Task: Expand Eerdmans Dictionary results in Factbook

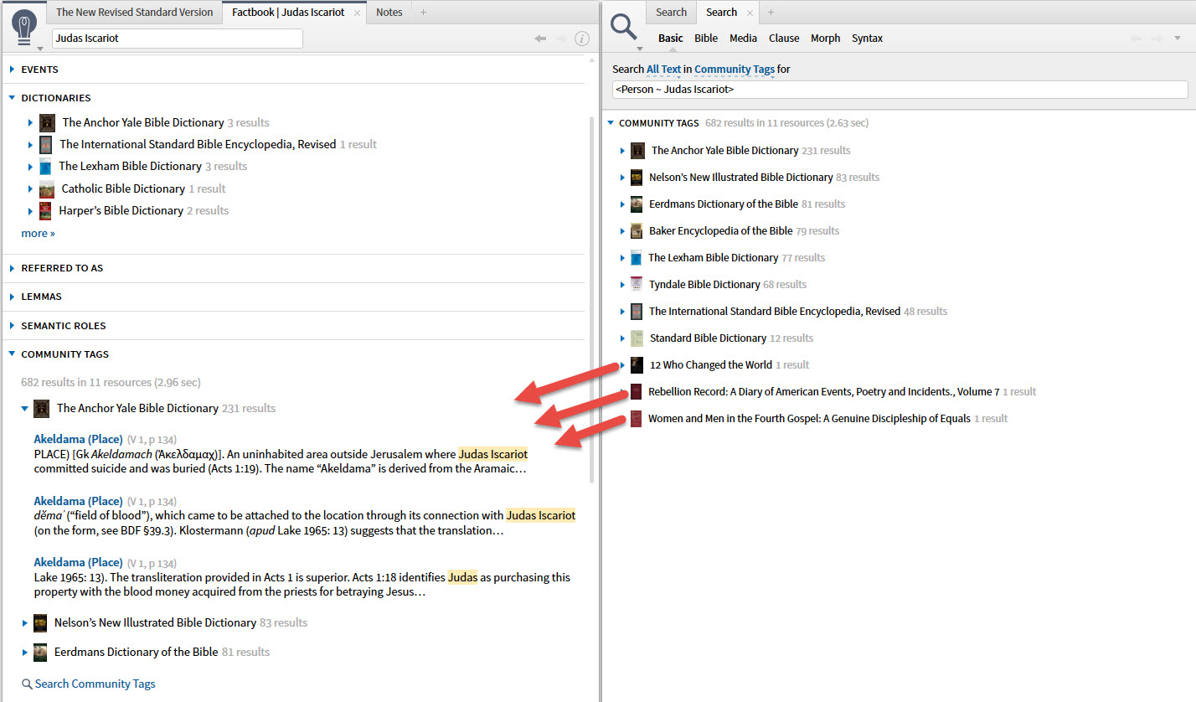Action: click(x=25, y=652)
